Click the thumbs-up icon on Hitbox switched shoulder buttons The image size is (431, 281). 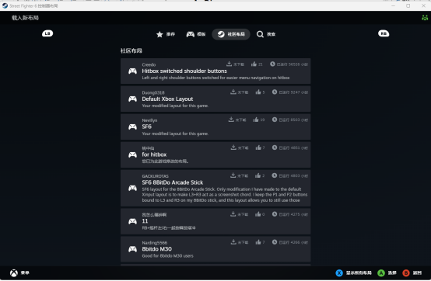coord(254,64)
